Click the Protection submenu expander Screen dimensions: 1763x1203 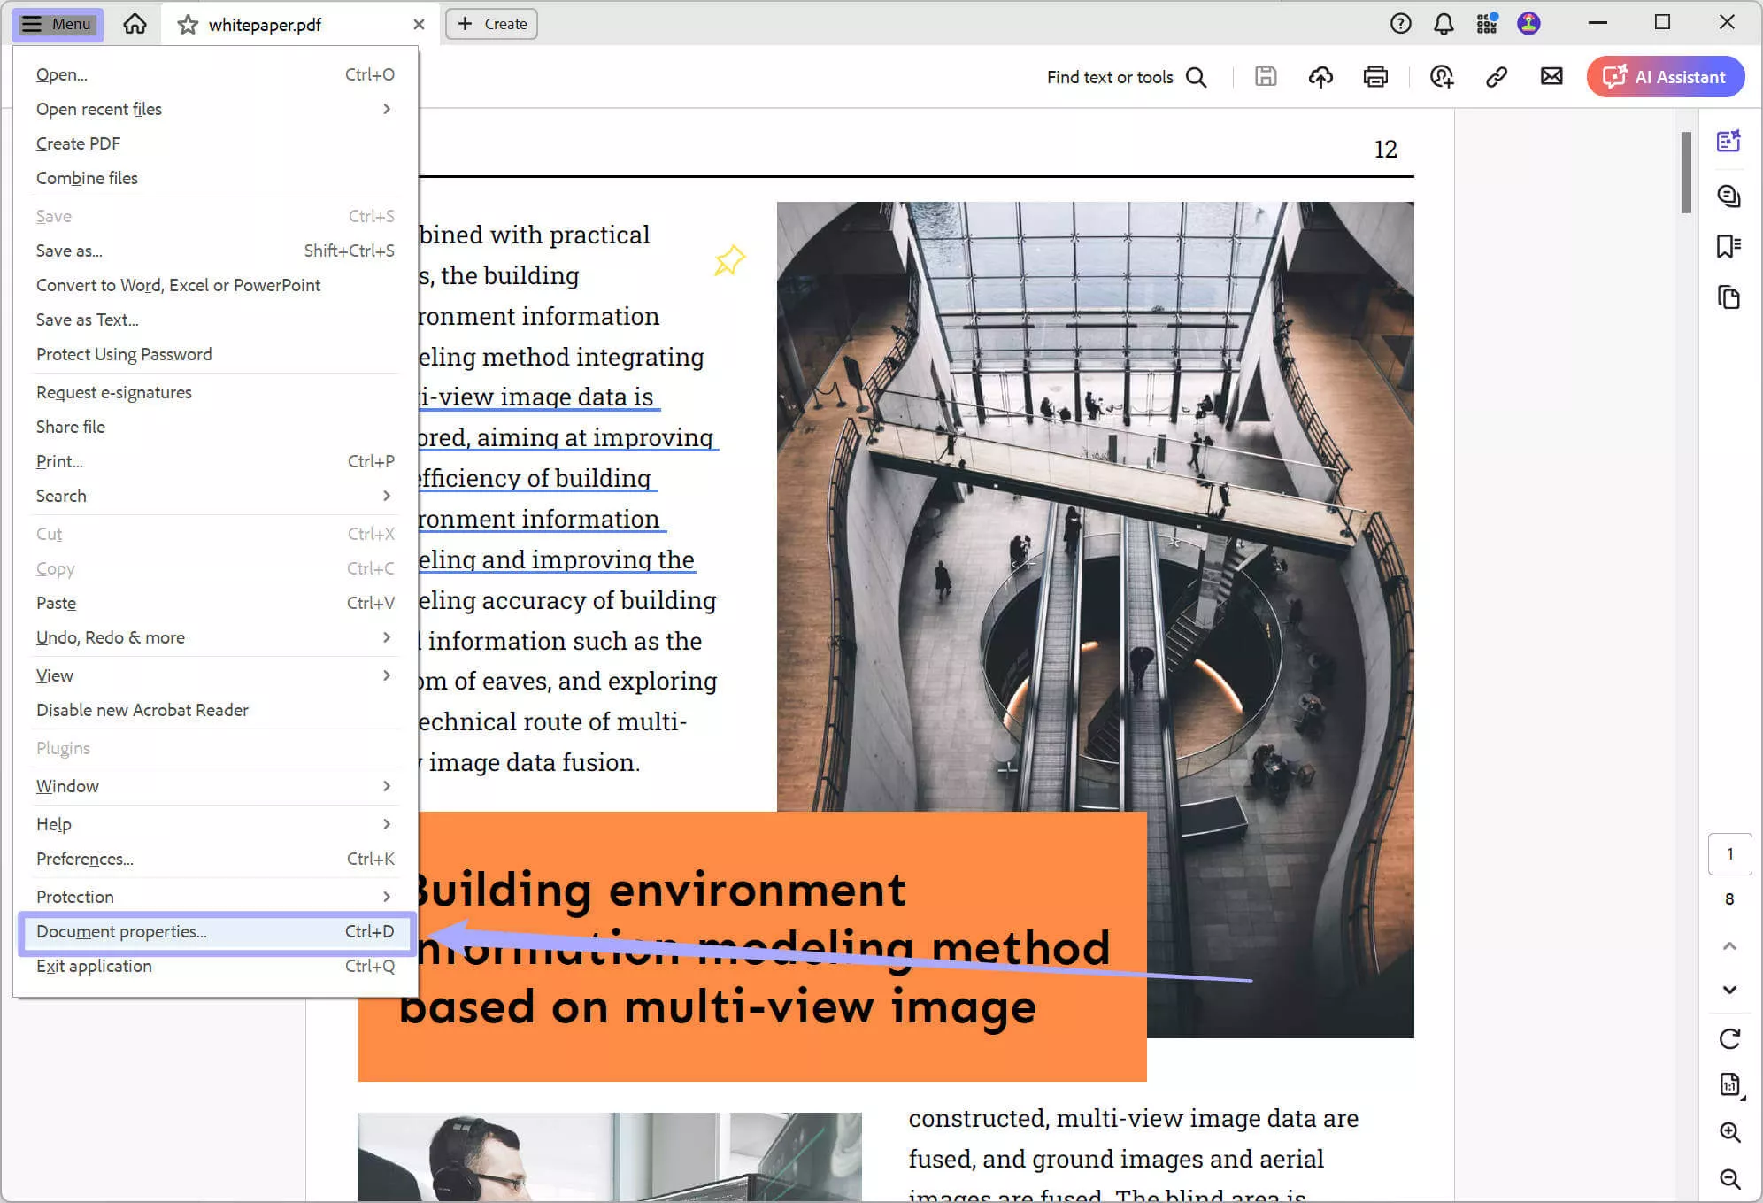(387, 896)
